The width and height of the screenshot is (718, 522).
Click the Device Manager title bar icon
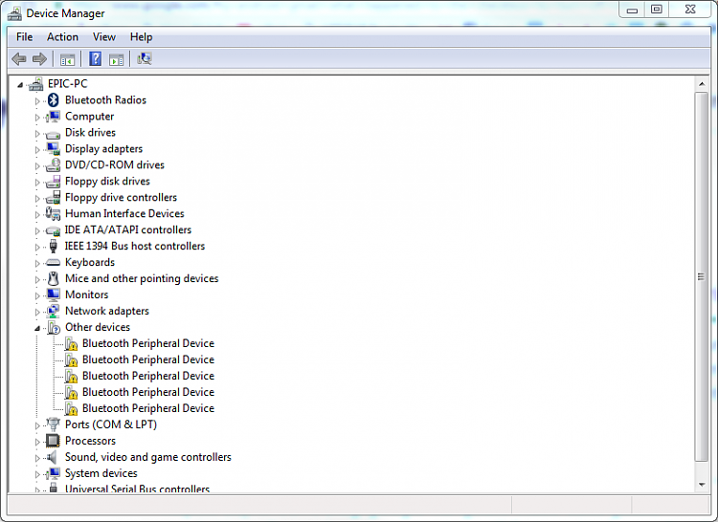coord(14,13)
